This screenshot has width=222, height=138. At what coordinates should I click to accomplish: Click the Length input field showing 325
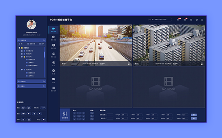click(x=124, y=115)
